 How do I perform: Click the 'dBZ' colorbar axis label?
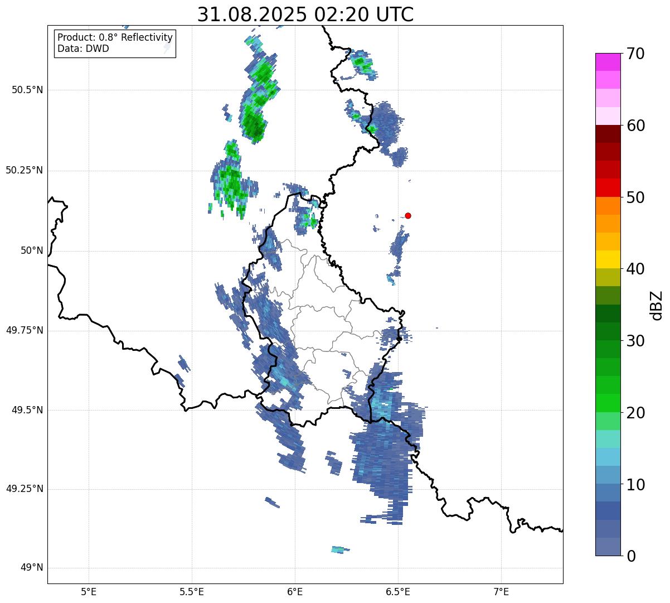tap(657, 305)
